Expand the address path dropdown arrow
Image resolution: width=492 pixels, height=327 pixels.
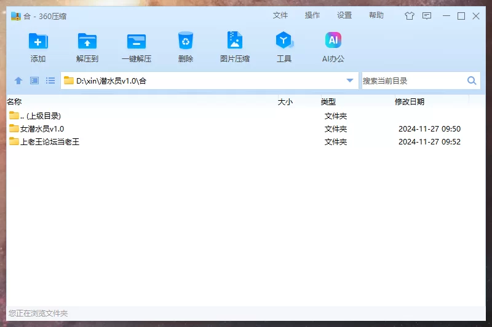[x=350, y=81]
